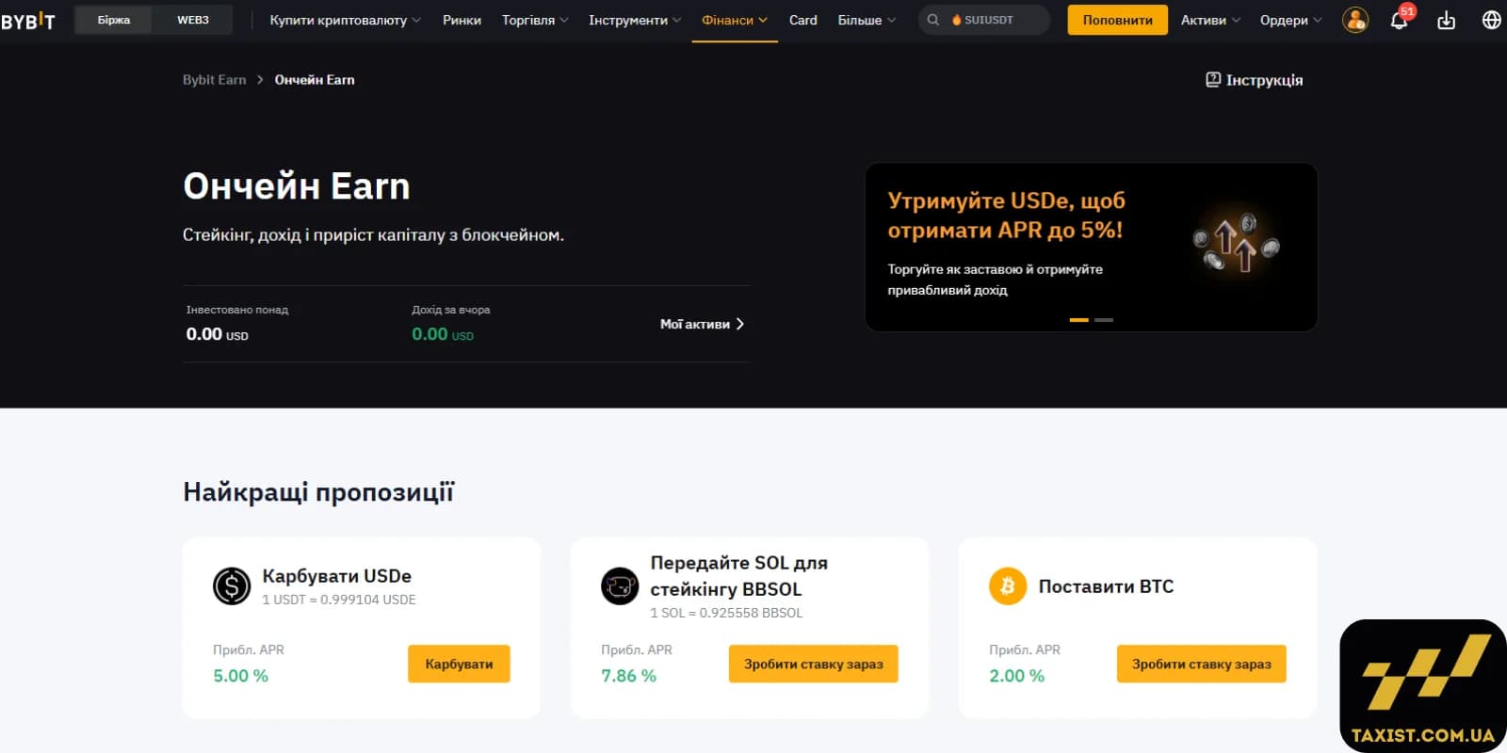Click the 7.86 % APR value
Viewport: 1507px width, 753px height.
628,676
